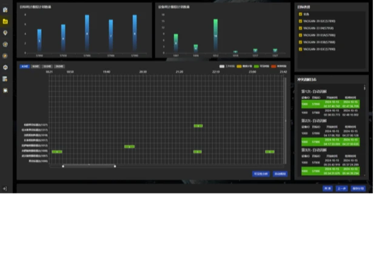376x273 pixels.
Task: Click the 自动消解 button below the timeline
Action: [279, 174]
